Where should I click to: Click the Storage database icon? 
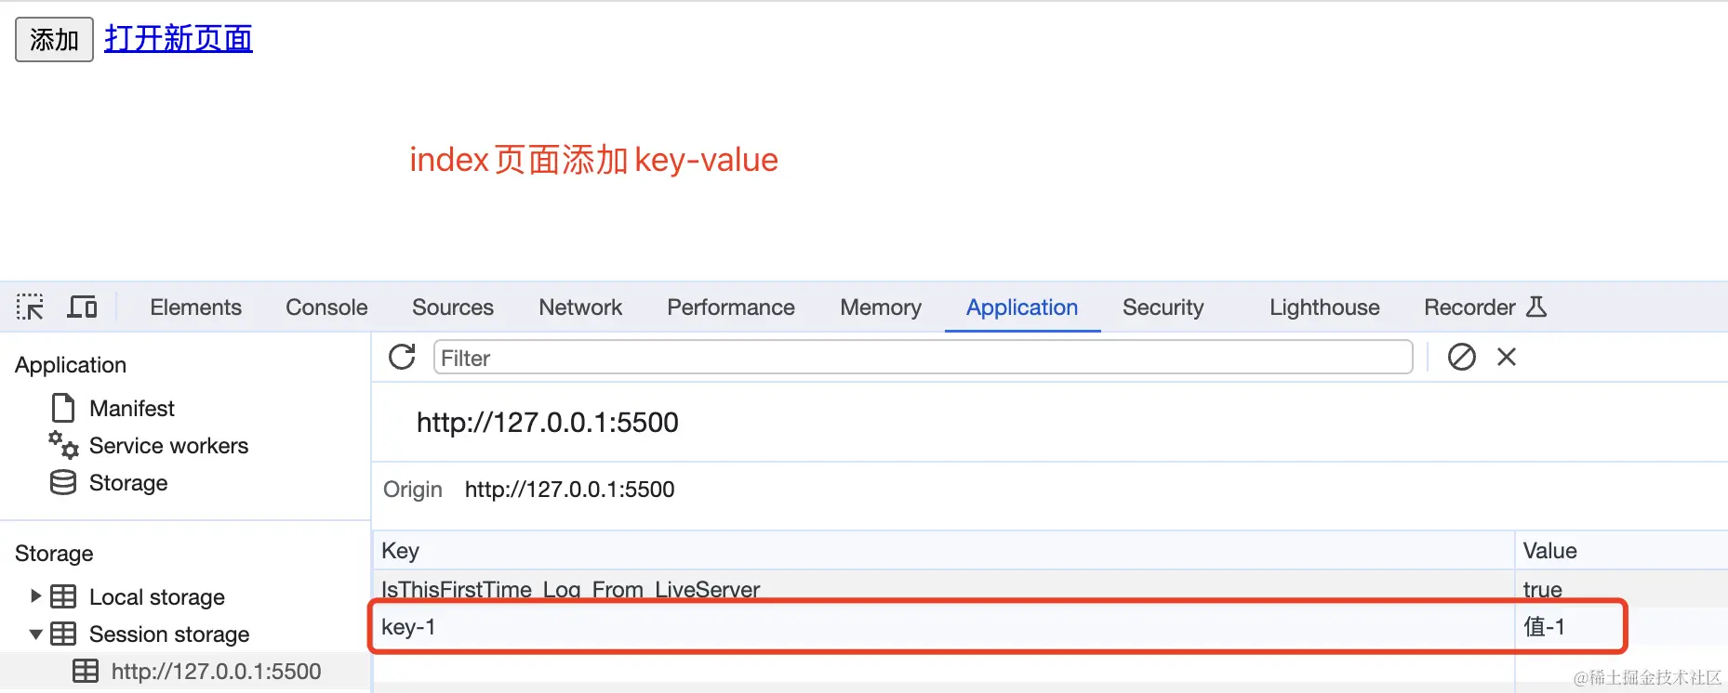click(63, 482)
